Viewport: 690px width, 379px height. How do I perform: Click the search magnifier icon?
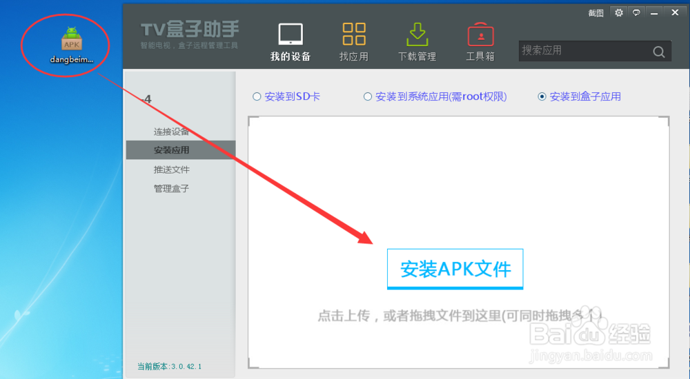pyautogui.click(x=659, y=52)
